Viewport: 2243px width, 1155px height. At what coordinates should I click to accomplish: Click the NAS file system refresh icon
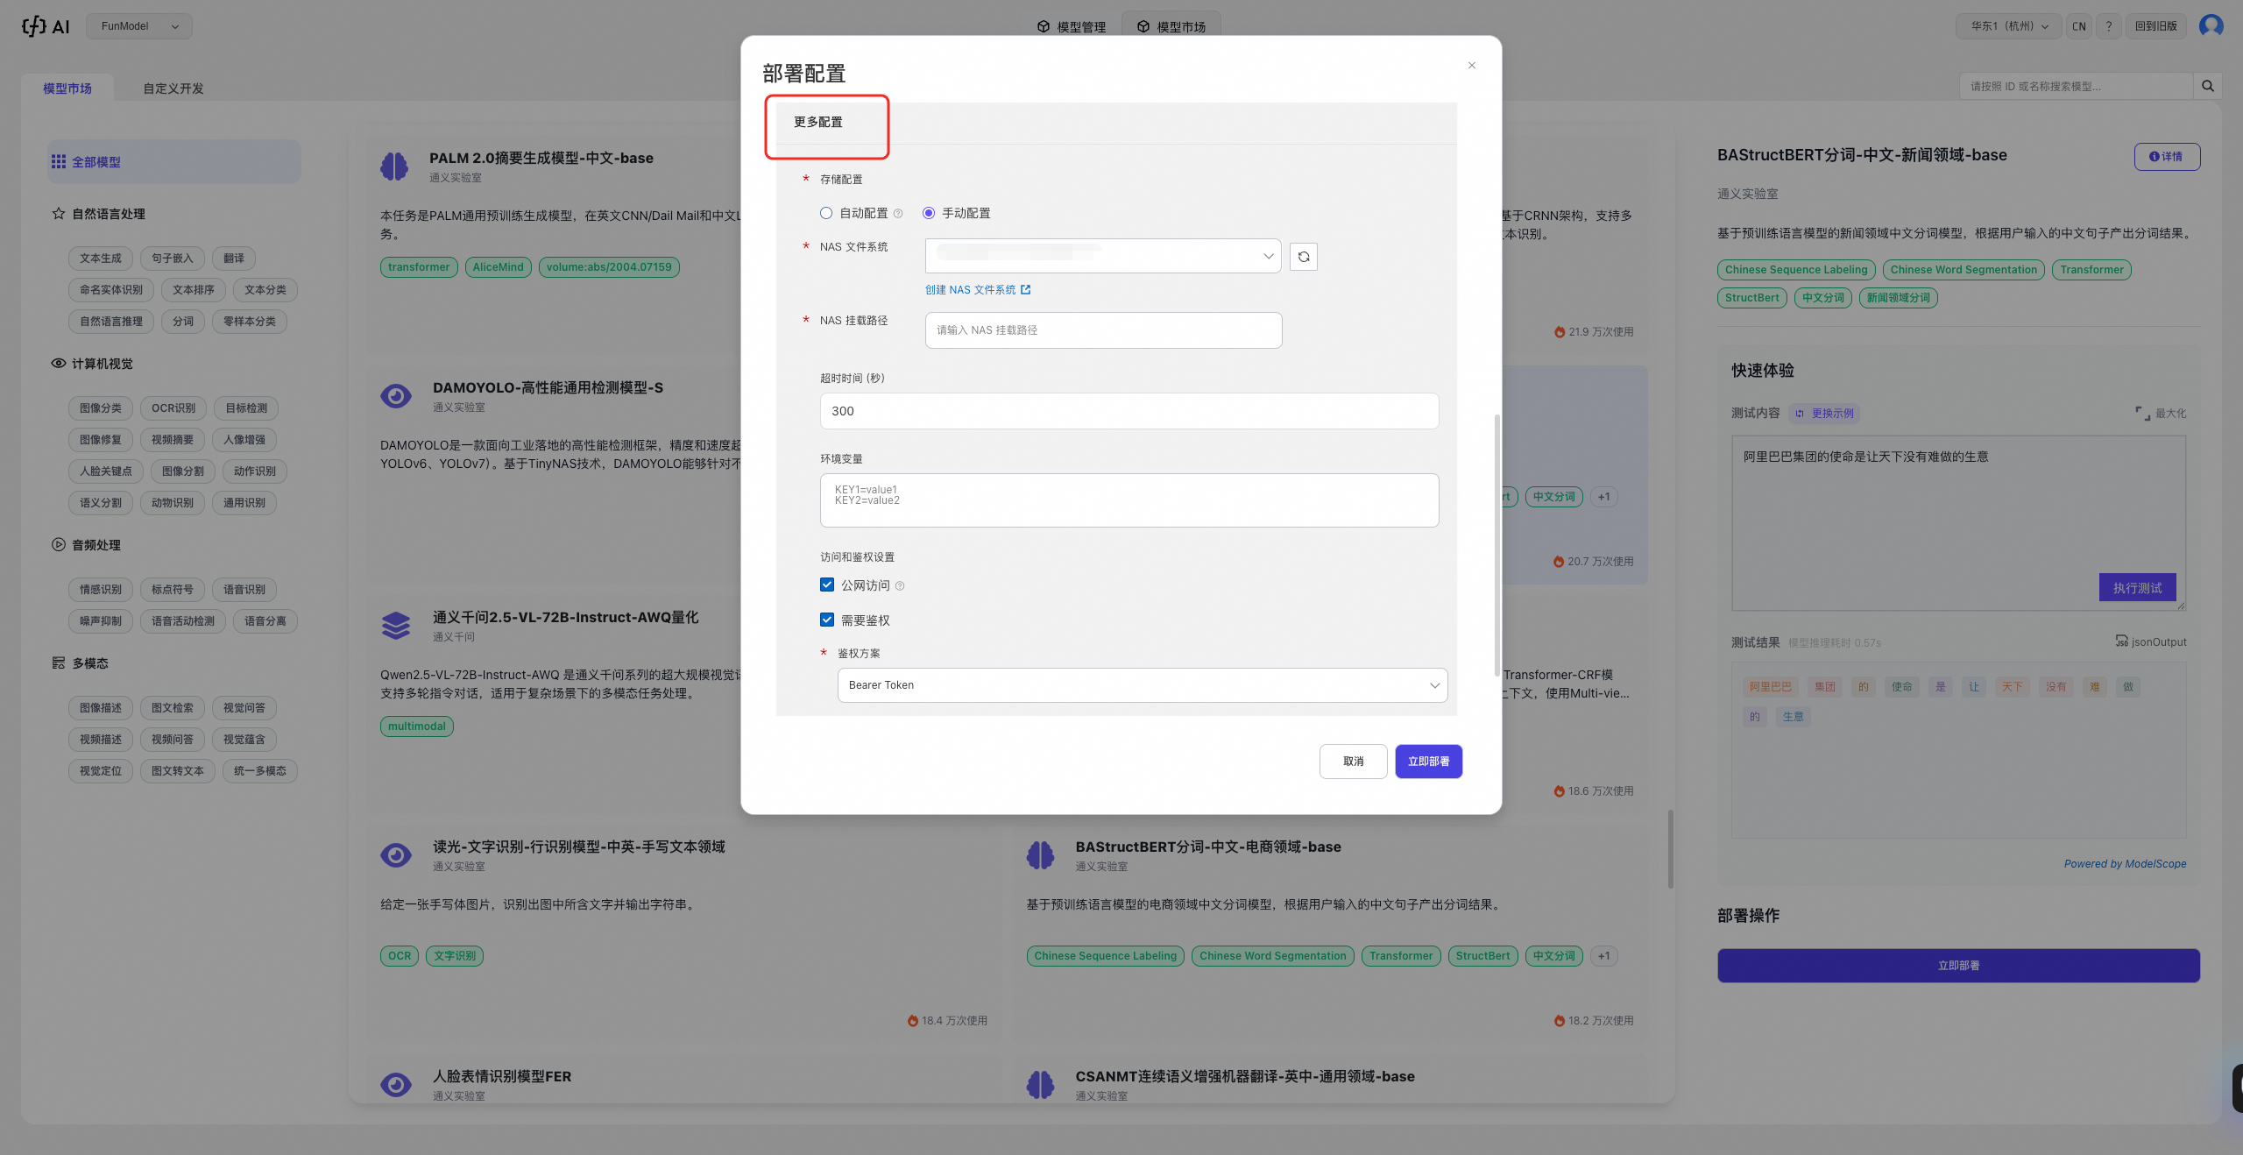coord(1303,257)
